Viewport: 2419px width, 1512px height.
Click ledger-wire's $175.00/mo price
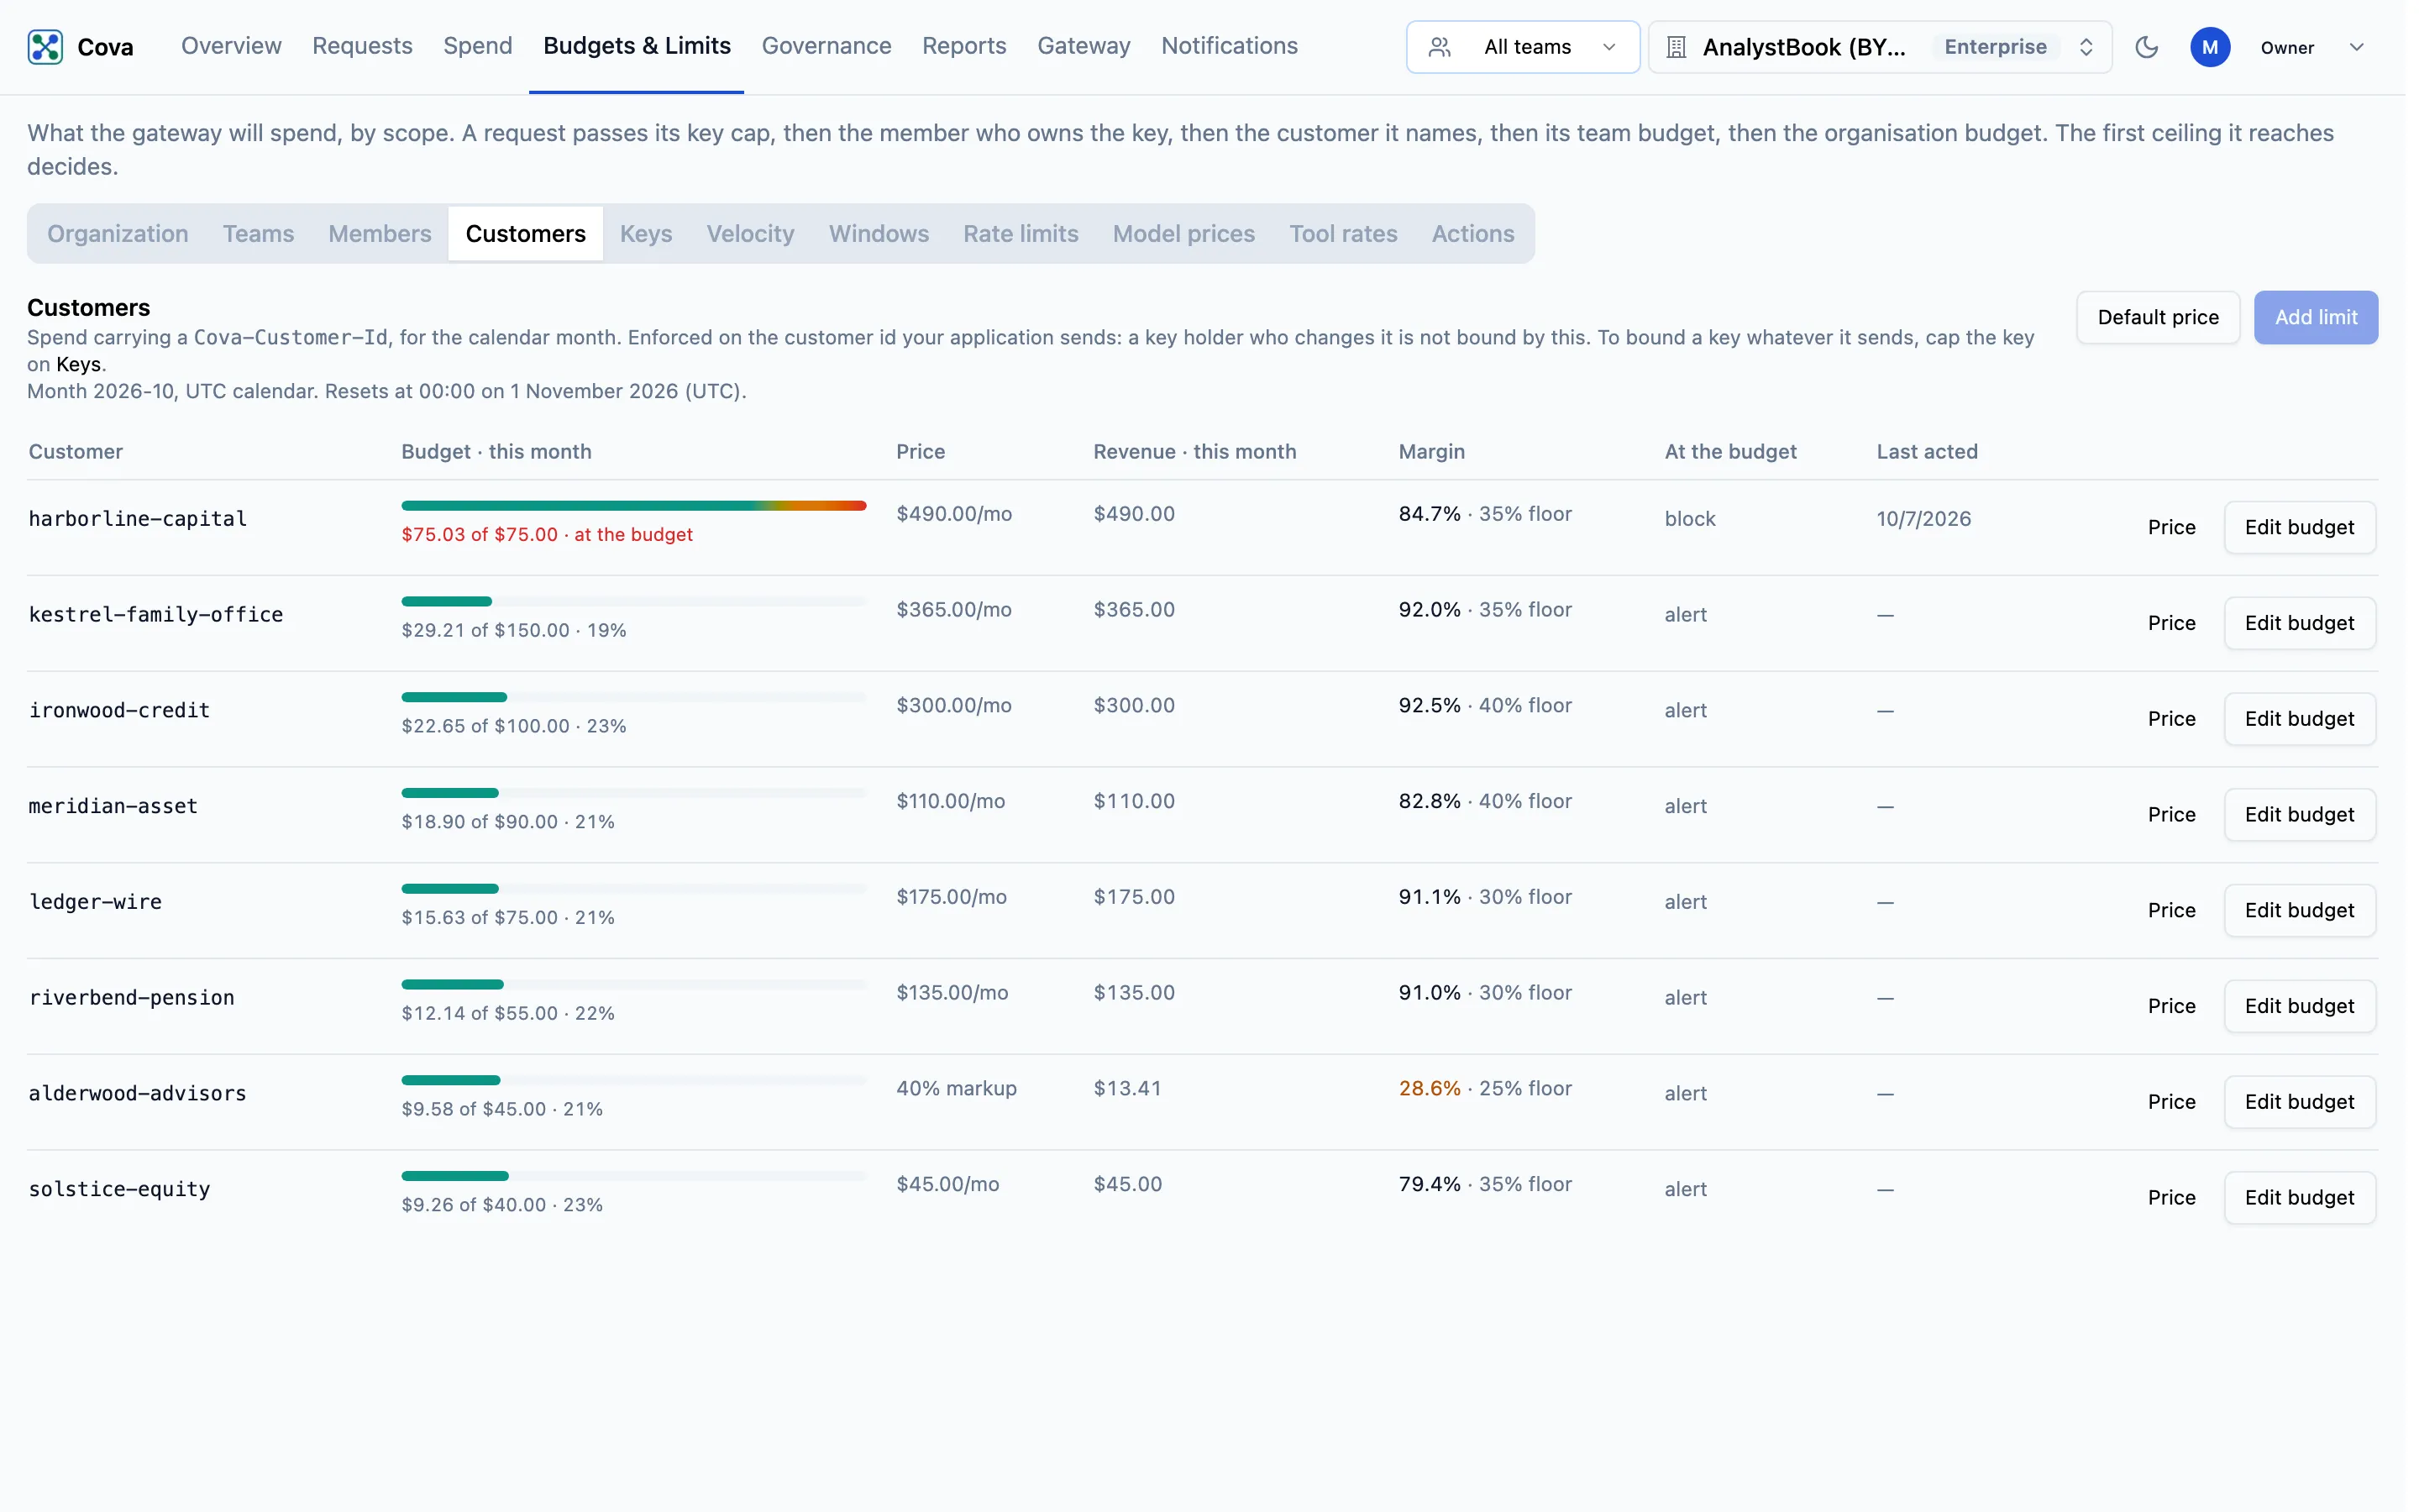tap(952, 898)
